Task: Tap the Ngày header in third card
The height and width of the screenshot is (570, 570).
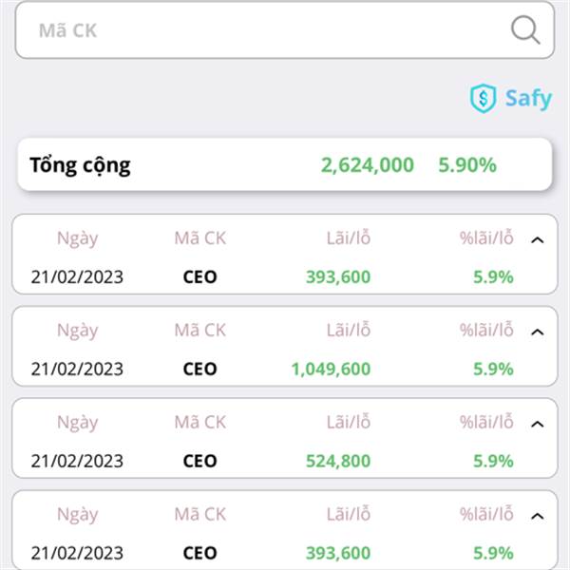Action: [78, 423]
